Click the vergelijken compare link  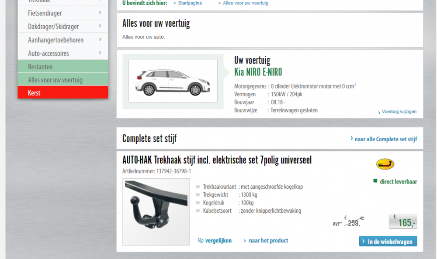click(218, 241)
